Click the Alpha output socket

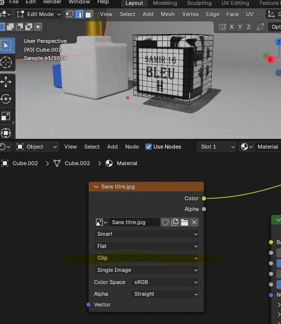click(204, 210)
